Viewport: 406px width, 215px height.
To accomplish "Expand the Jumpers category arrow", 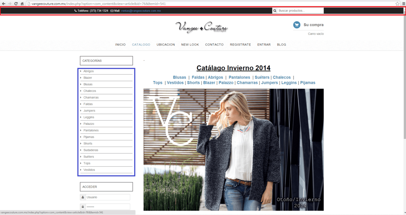I will (81, 110).
